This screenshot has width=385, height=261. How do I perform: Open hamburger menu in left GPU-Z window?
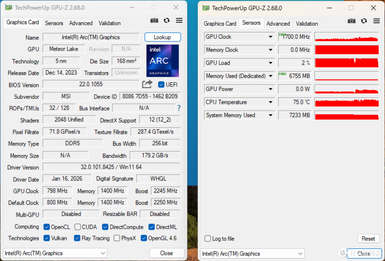point(179,20)
